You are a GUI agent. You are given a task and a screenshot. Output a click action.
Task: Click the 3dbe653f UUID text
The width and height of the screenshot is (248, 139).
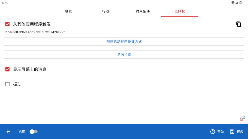point(34,32)
